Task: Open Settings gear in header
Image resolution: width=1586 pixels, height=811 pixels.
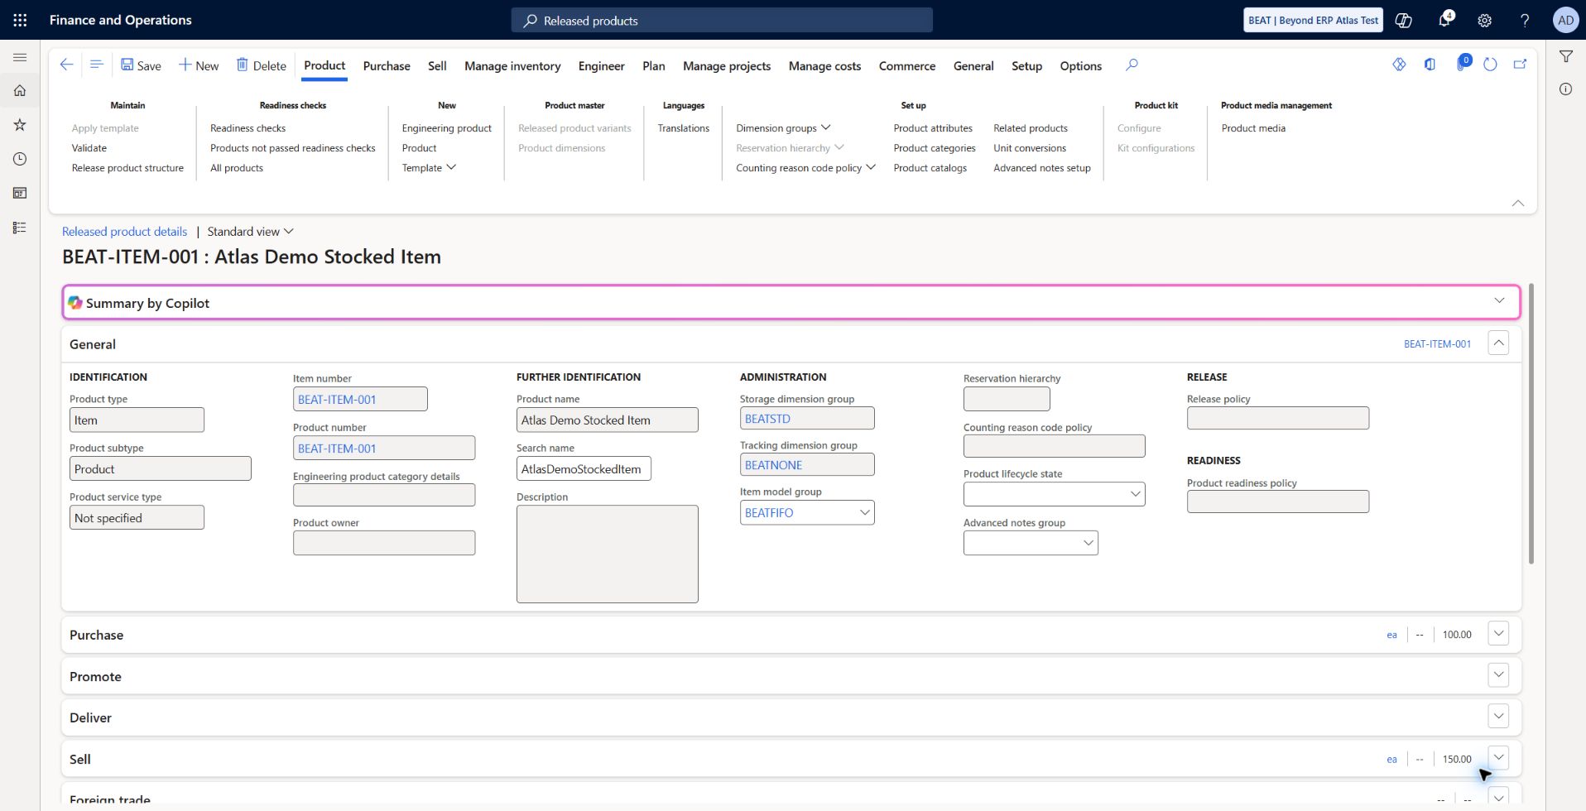Action: pyautogui.click(x=1485, y=21)
